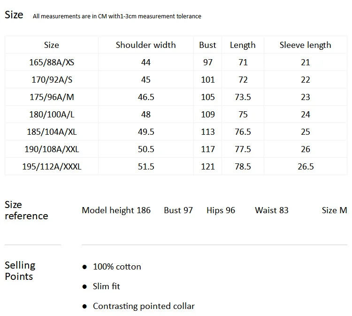Click the 170/92A/S size cell
Viewport: 352px width, 316px height.
point(52,79)
